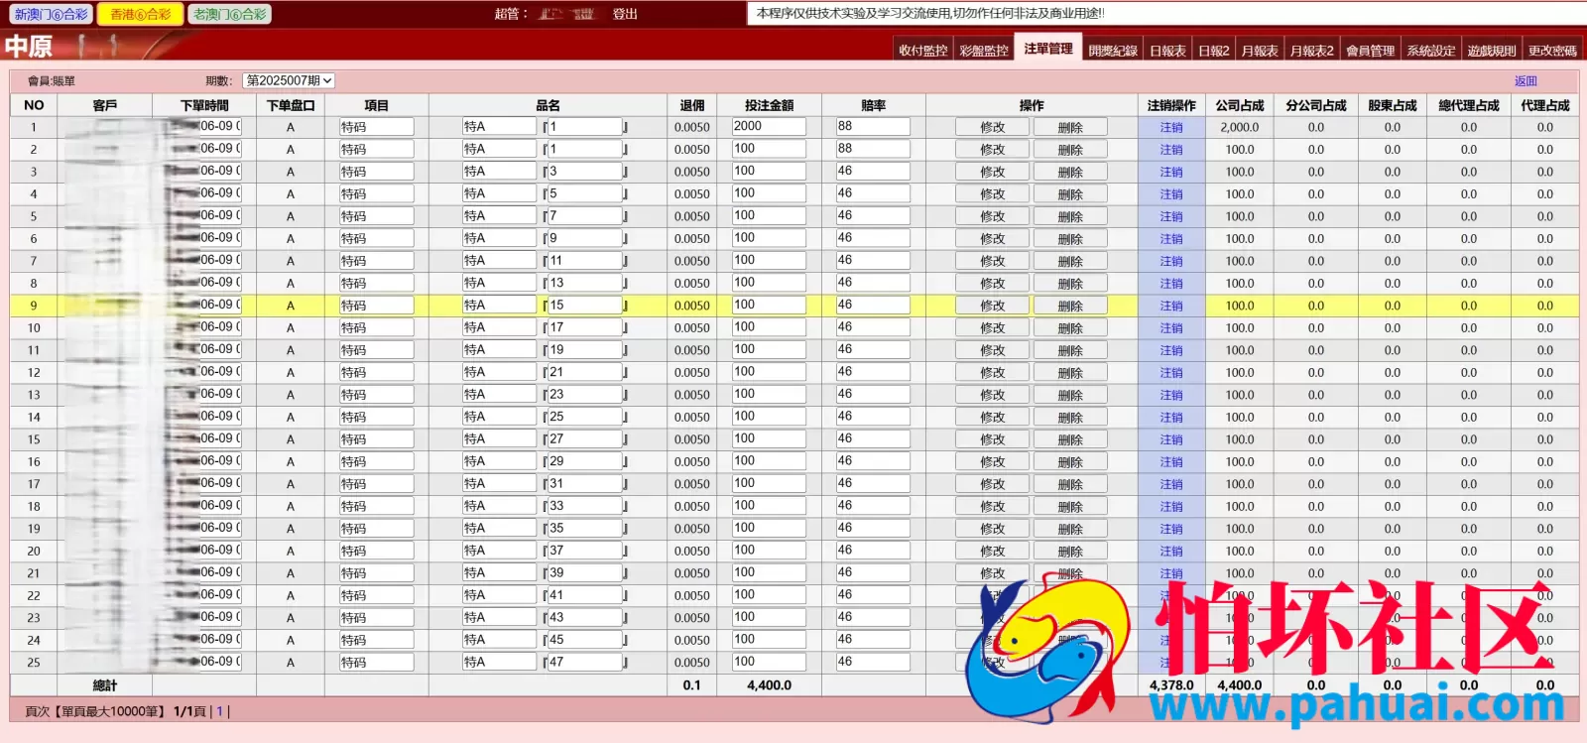The image size is (1587, 743).
Task: Click 刪除 button in row 6
Action: tap(1070, 239)
